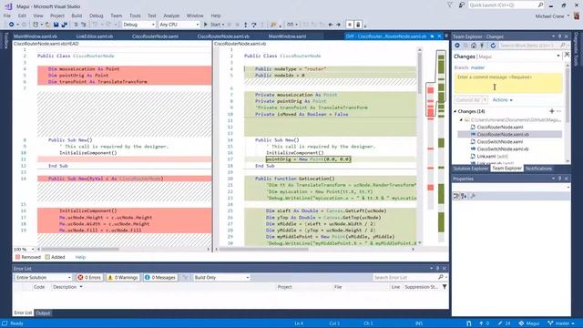This screenshot has height=328, width=583.
Task: Select CiscoRouterNode.xaml in Changes list
Action: (x=500, y=127)
